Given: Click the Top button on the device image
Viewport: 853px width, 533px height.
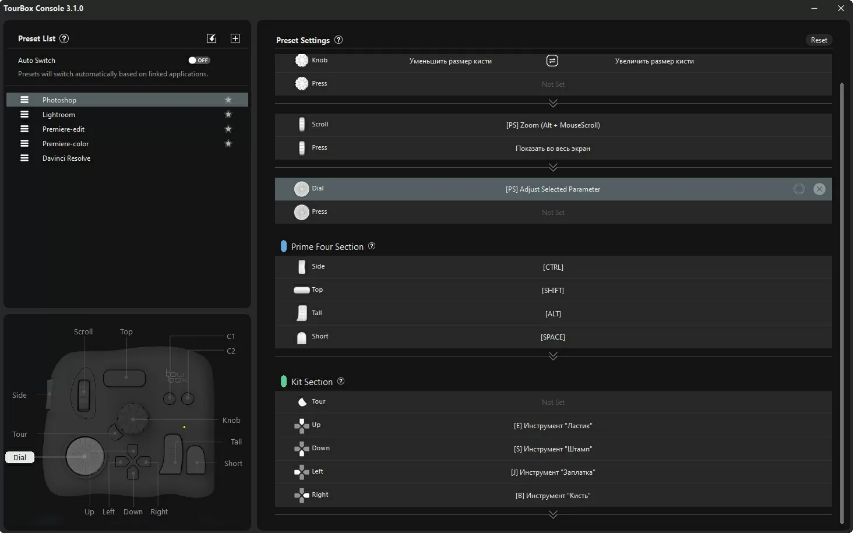Looking at the screenshot, I should click(x=125, y=377).
